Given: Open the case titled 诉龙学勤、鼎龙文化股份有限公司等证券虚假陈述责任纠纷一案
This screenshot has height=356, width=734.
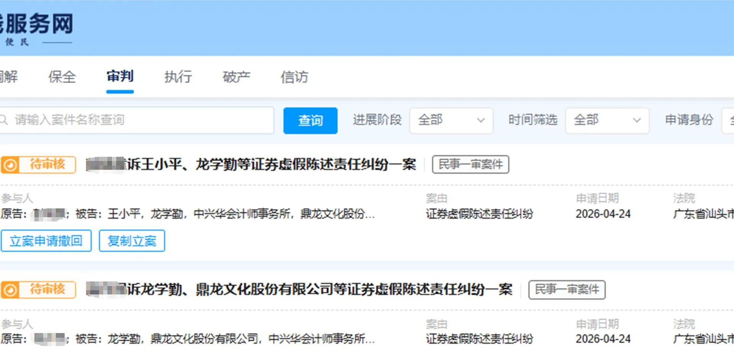Looking at the screenshot, I should tap(320, 289).
